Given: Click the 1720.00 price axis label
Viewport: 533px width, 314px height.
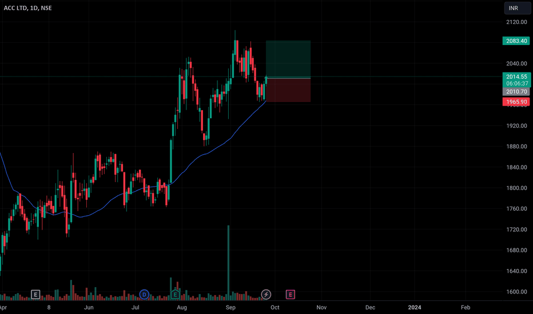Looking at the screenshot, I should (x=516, y=230).
